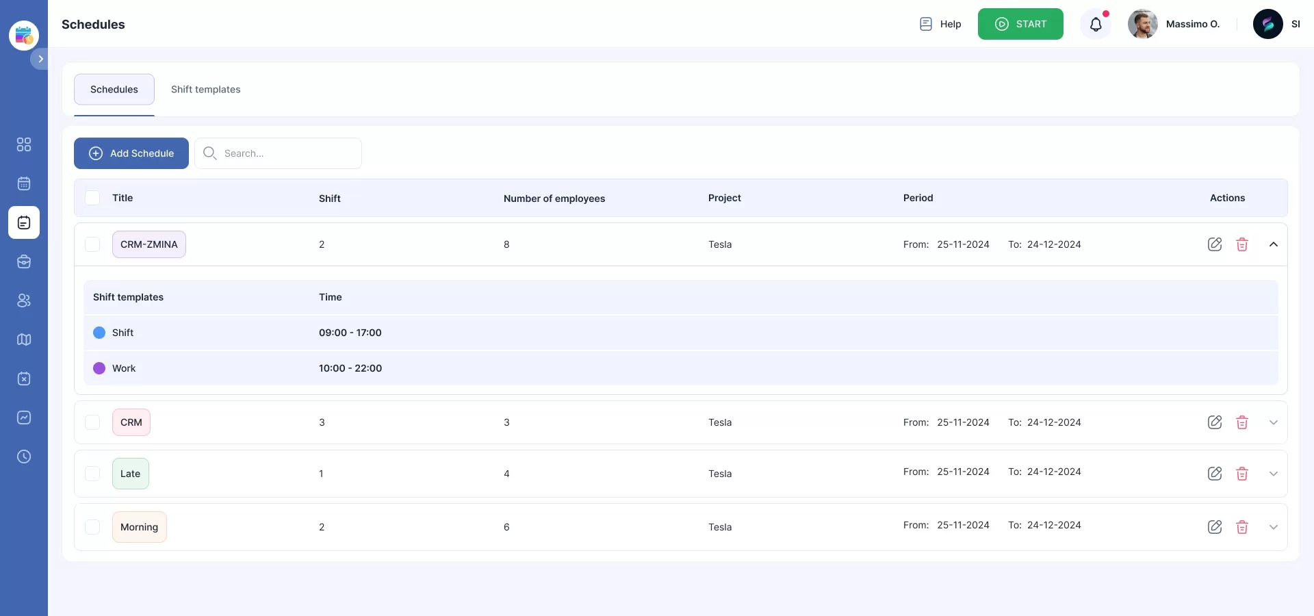Click the Add Schedule button
This screenshot has width=1314, height=616.
point(131,153)
